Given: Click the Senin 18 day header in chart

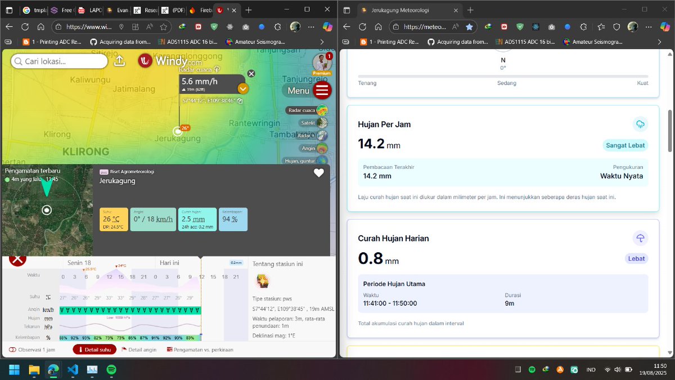Looking at the screenshot, I should click(x=79, y=263).
